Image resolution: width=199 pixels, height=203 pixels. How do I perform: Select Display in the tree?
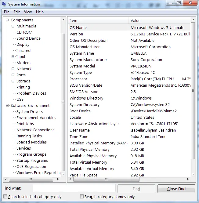23,44
